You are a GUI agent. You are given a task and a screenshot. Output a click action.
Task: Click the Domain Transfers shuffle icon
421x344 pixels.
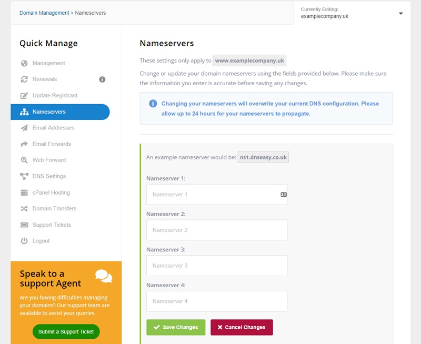pos(24,209)
